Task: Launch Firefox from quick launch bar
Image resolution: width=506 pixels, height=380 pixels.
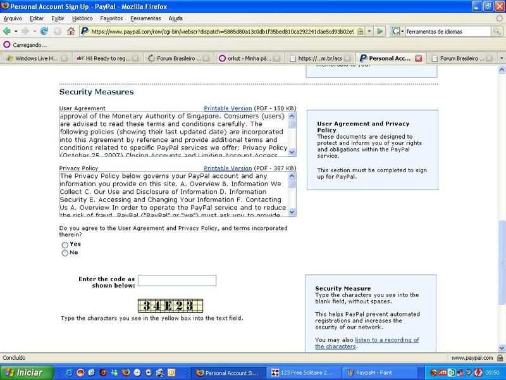Action: tap(126, 372)
